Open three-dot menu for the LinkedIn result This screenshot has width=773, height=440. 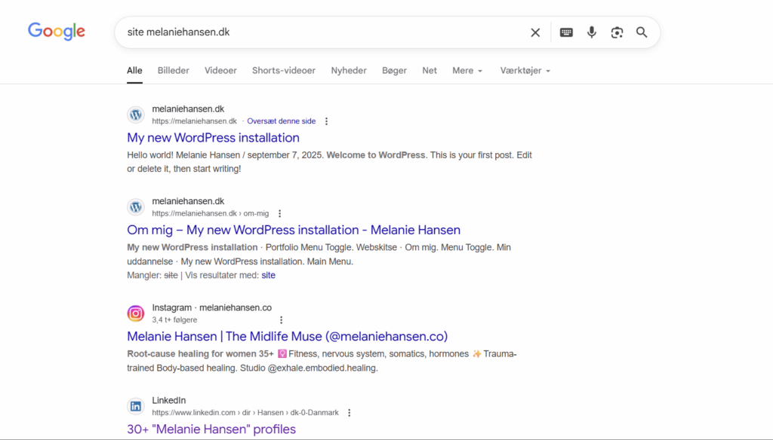coord(349,412)
